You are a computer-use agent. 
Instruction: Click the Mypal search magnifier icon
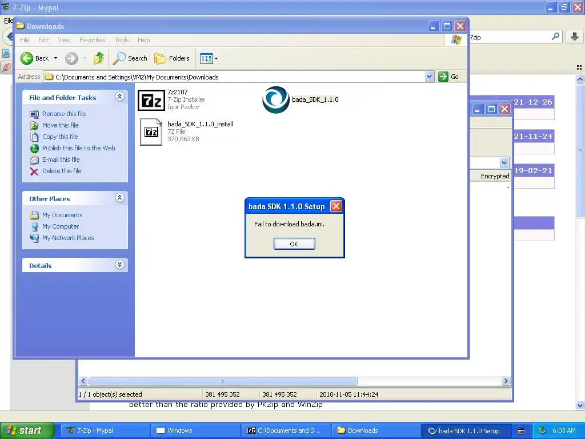(x=555, y=36)
